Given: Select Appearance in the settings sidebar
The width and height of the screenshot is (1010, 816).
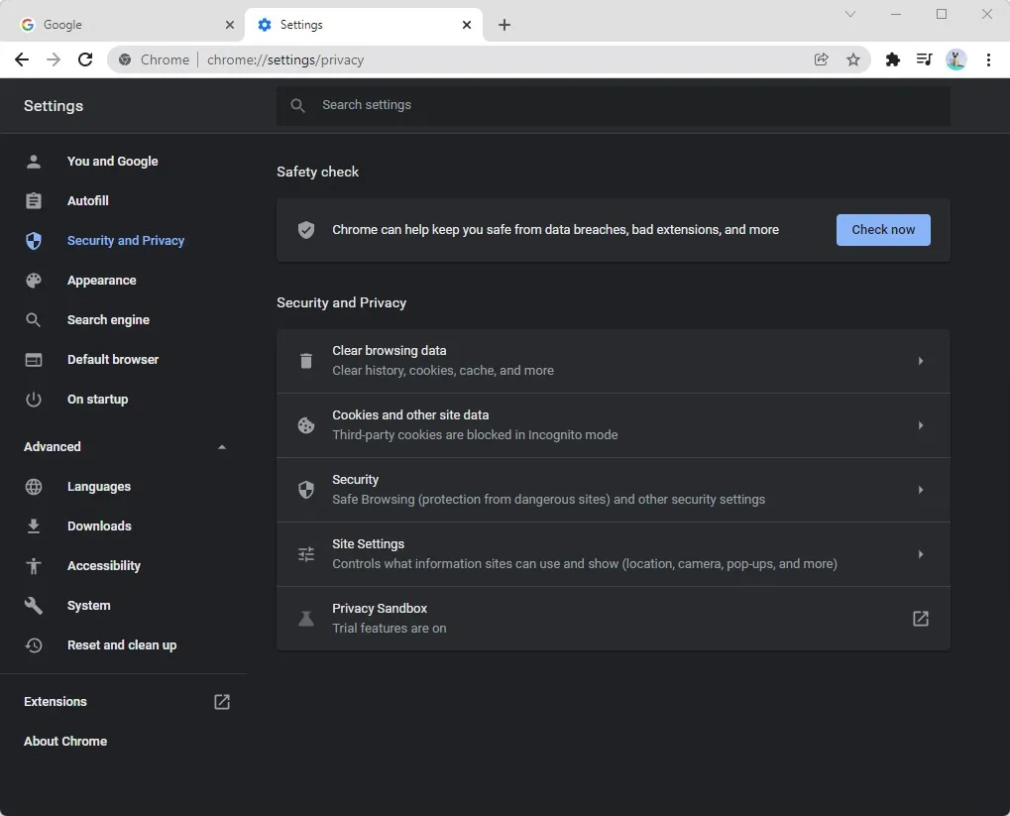Looking at the screenshot, I should [101, 281].
